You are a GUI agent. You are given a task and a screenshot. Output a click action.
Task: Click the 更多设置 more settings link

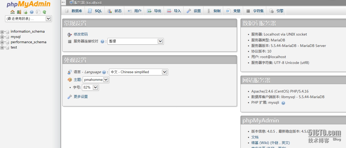81,97
